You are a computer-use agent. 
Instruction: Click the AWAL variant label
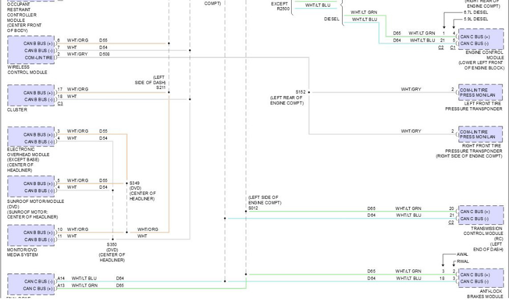tap(462, 254)
